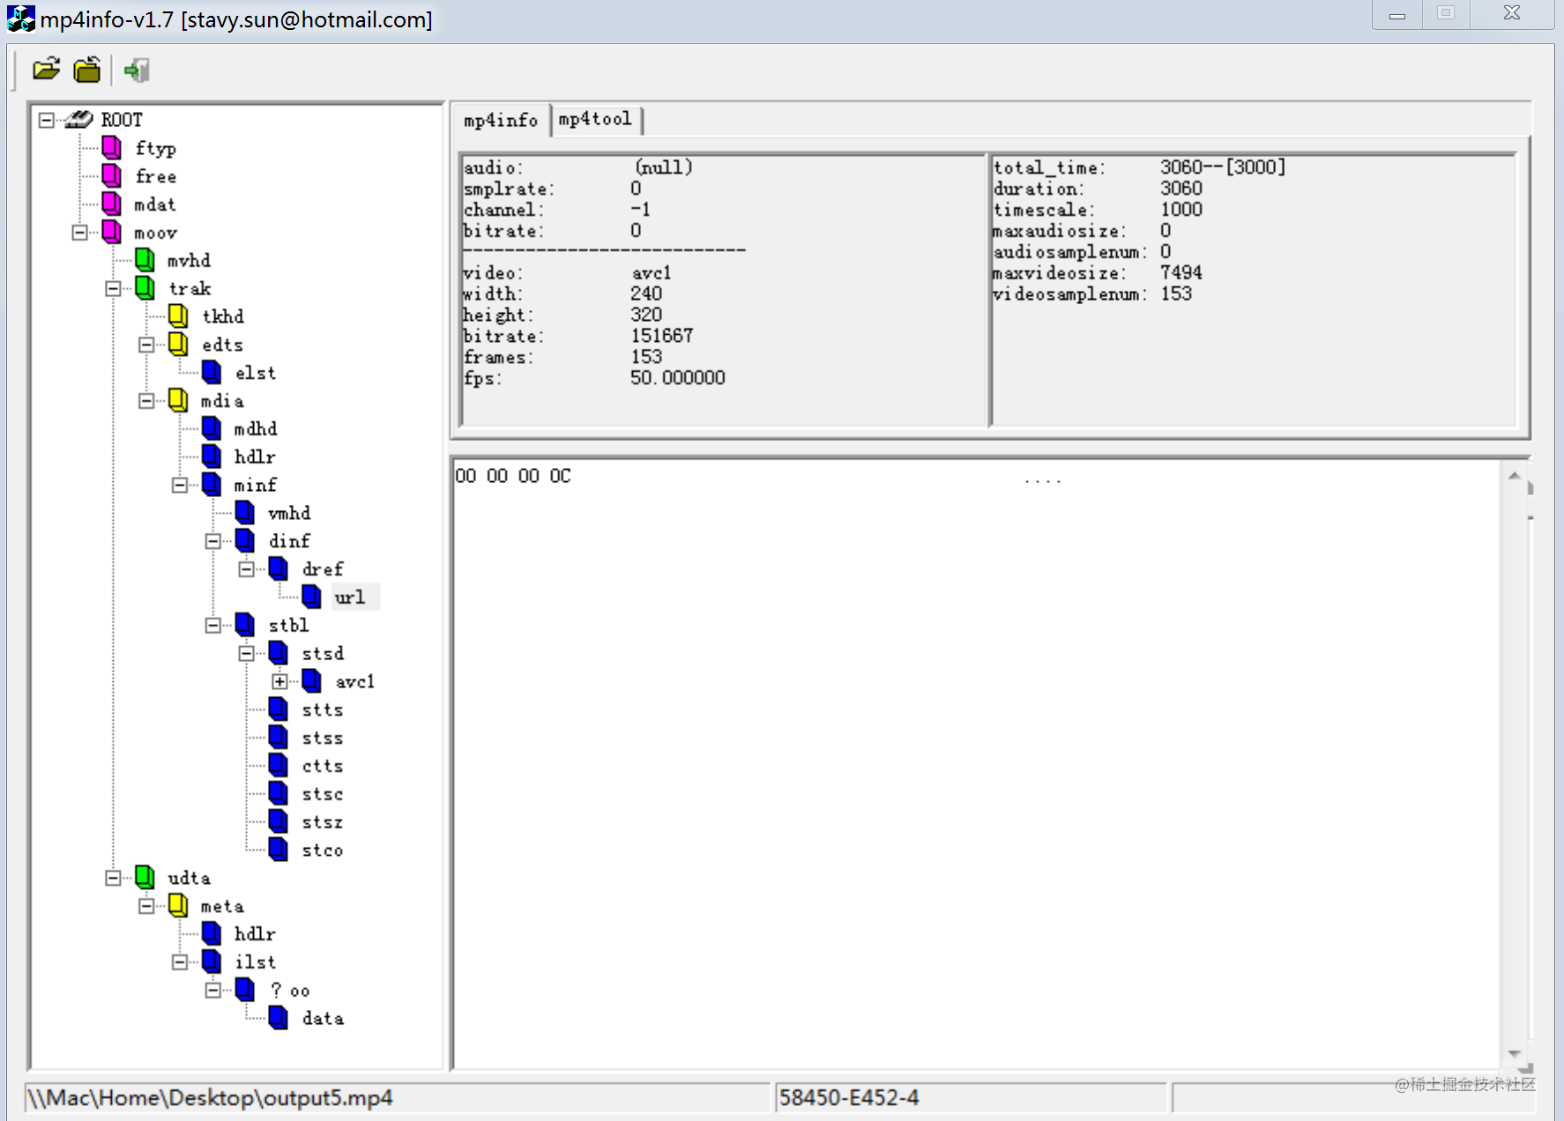
Task: Expand the avc1 node
Action: [279, 681]
